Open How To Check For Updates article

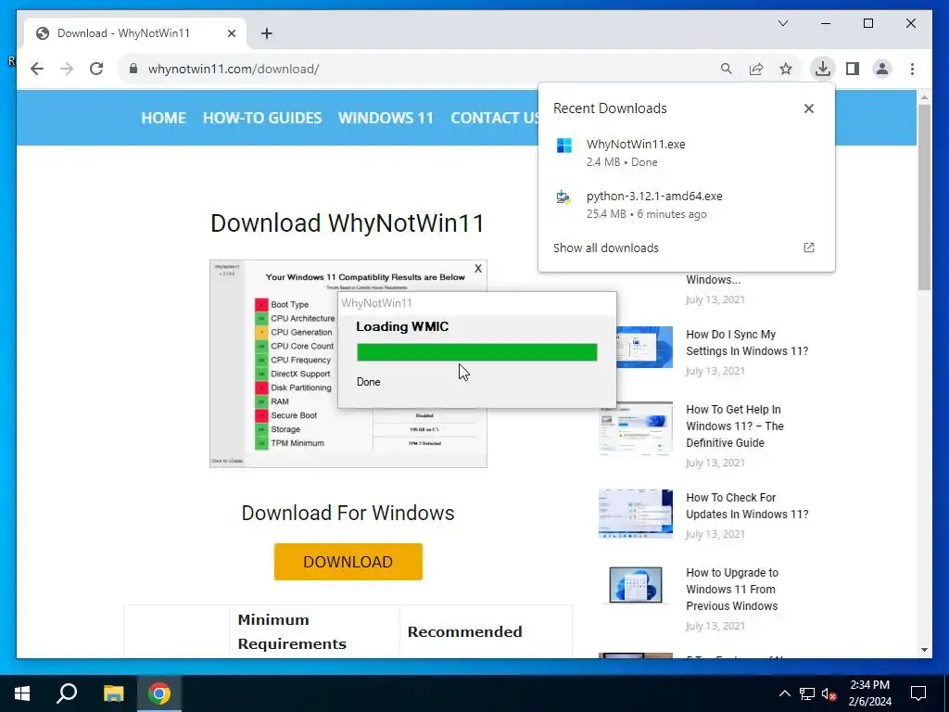[747, 505]
